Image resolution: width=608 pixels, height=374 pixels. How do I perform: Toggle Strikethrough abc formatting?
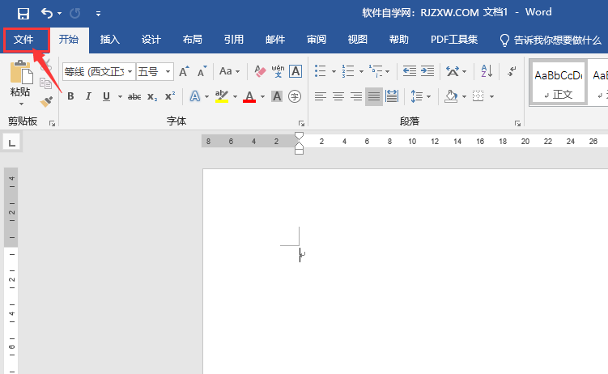click(134, 96)
